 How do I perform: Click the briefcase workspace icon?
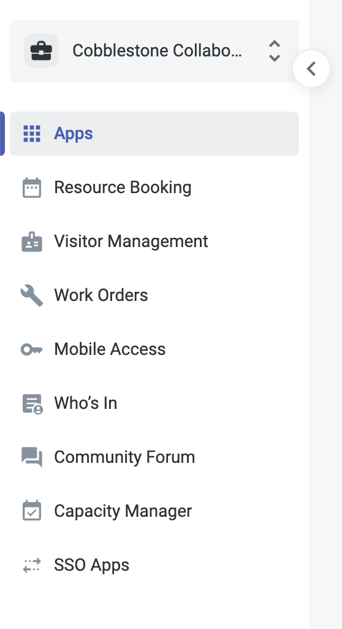click(x=41, y=50)
